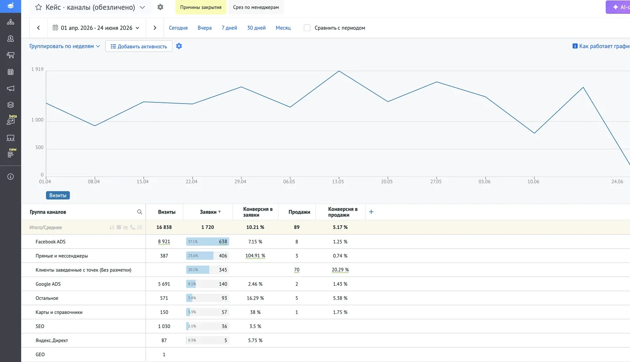Switch to Причины закрытия tab
This screenshot has height=362, width=630.
[x=201, y=7]
